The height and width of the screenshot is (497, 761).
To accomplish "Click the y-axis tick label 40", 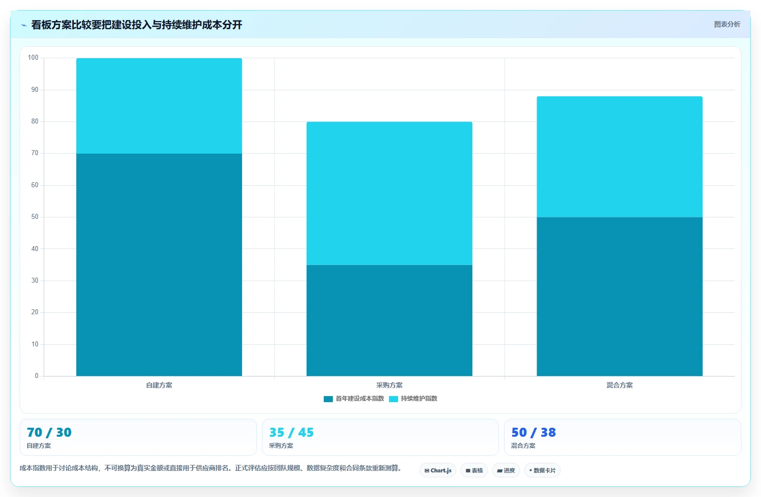I will coord(35,249).
